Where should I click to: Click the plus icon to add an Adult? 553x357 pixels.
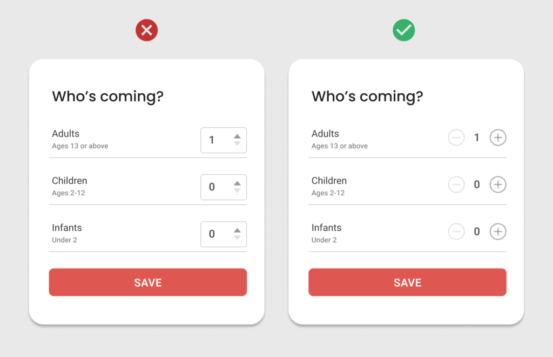tap(497, 138)
